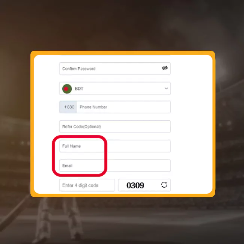Click the orange frame around the form
Image resolution: width=244 pixels, height=244 pixels.
(123, 53)
